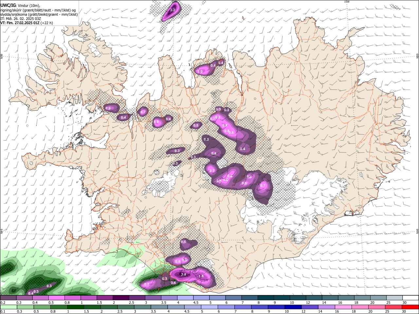
Task: Click the 'UWC/IG: Vindur (10m),' title line
Action: click(x=20, y=5)
